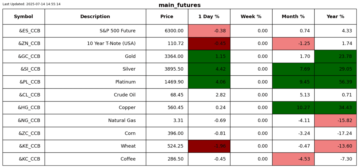
Task: Click the 1 Day % header
Action: pyautogui.click(x=209, y=17)
